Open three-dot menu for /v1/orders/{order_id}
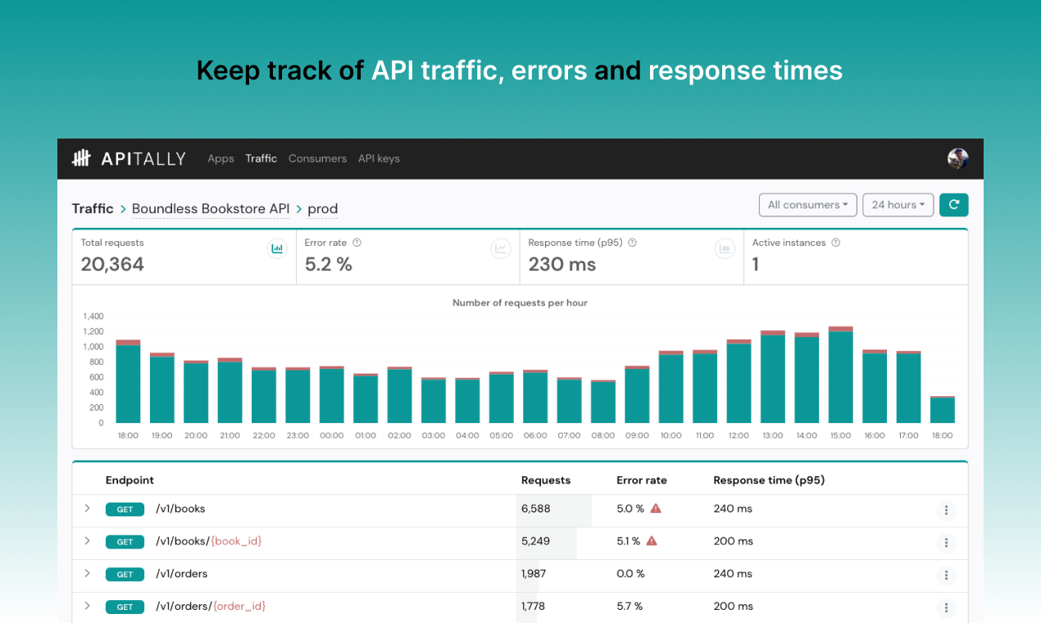This screenshot has width=1041, height=623. pyautogui.click(x=946, y=607)
